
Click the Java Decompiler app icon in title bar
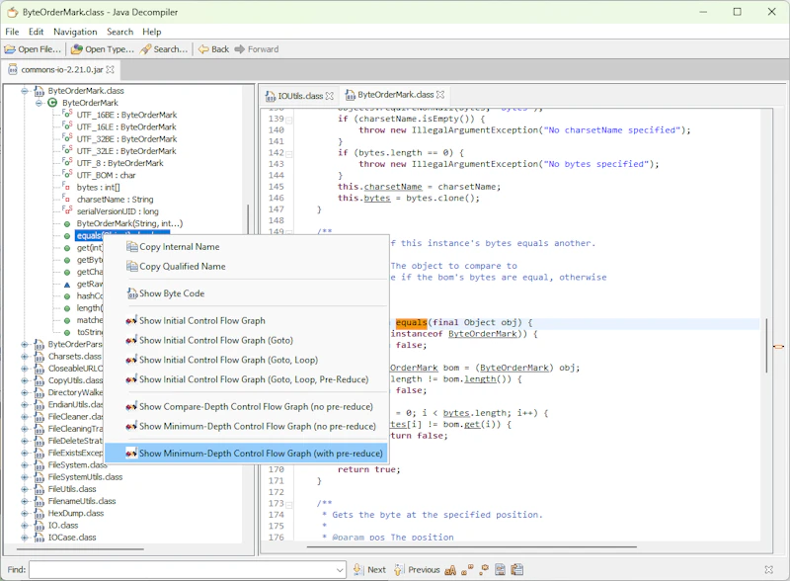coord(13,12)
